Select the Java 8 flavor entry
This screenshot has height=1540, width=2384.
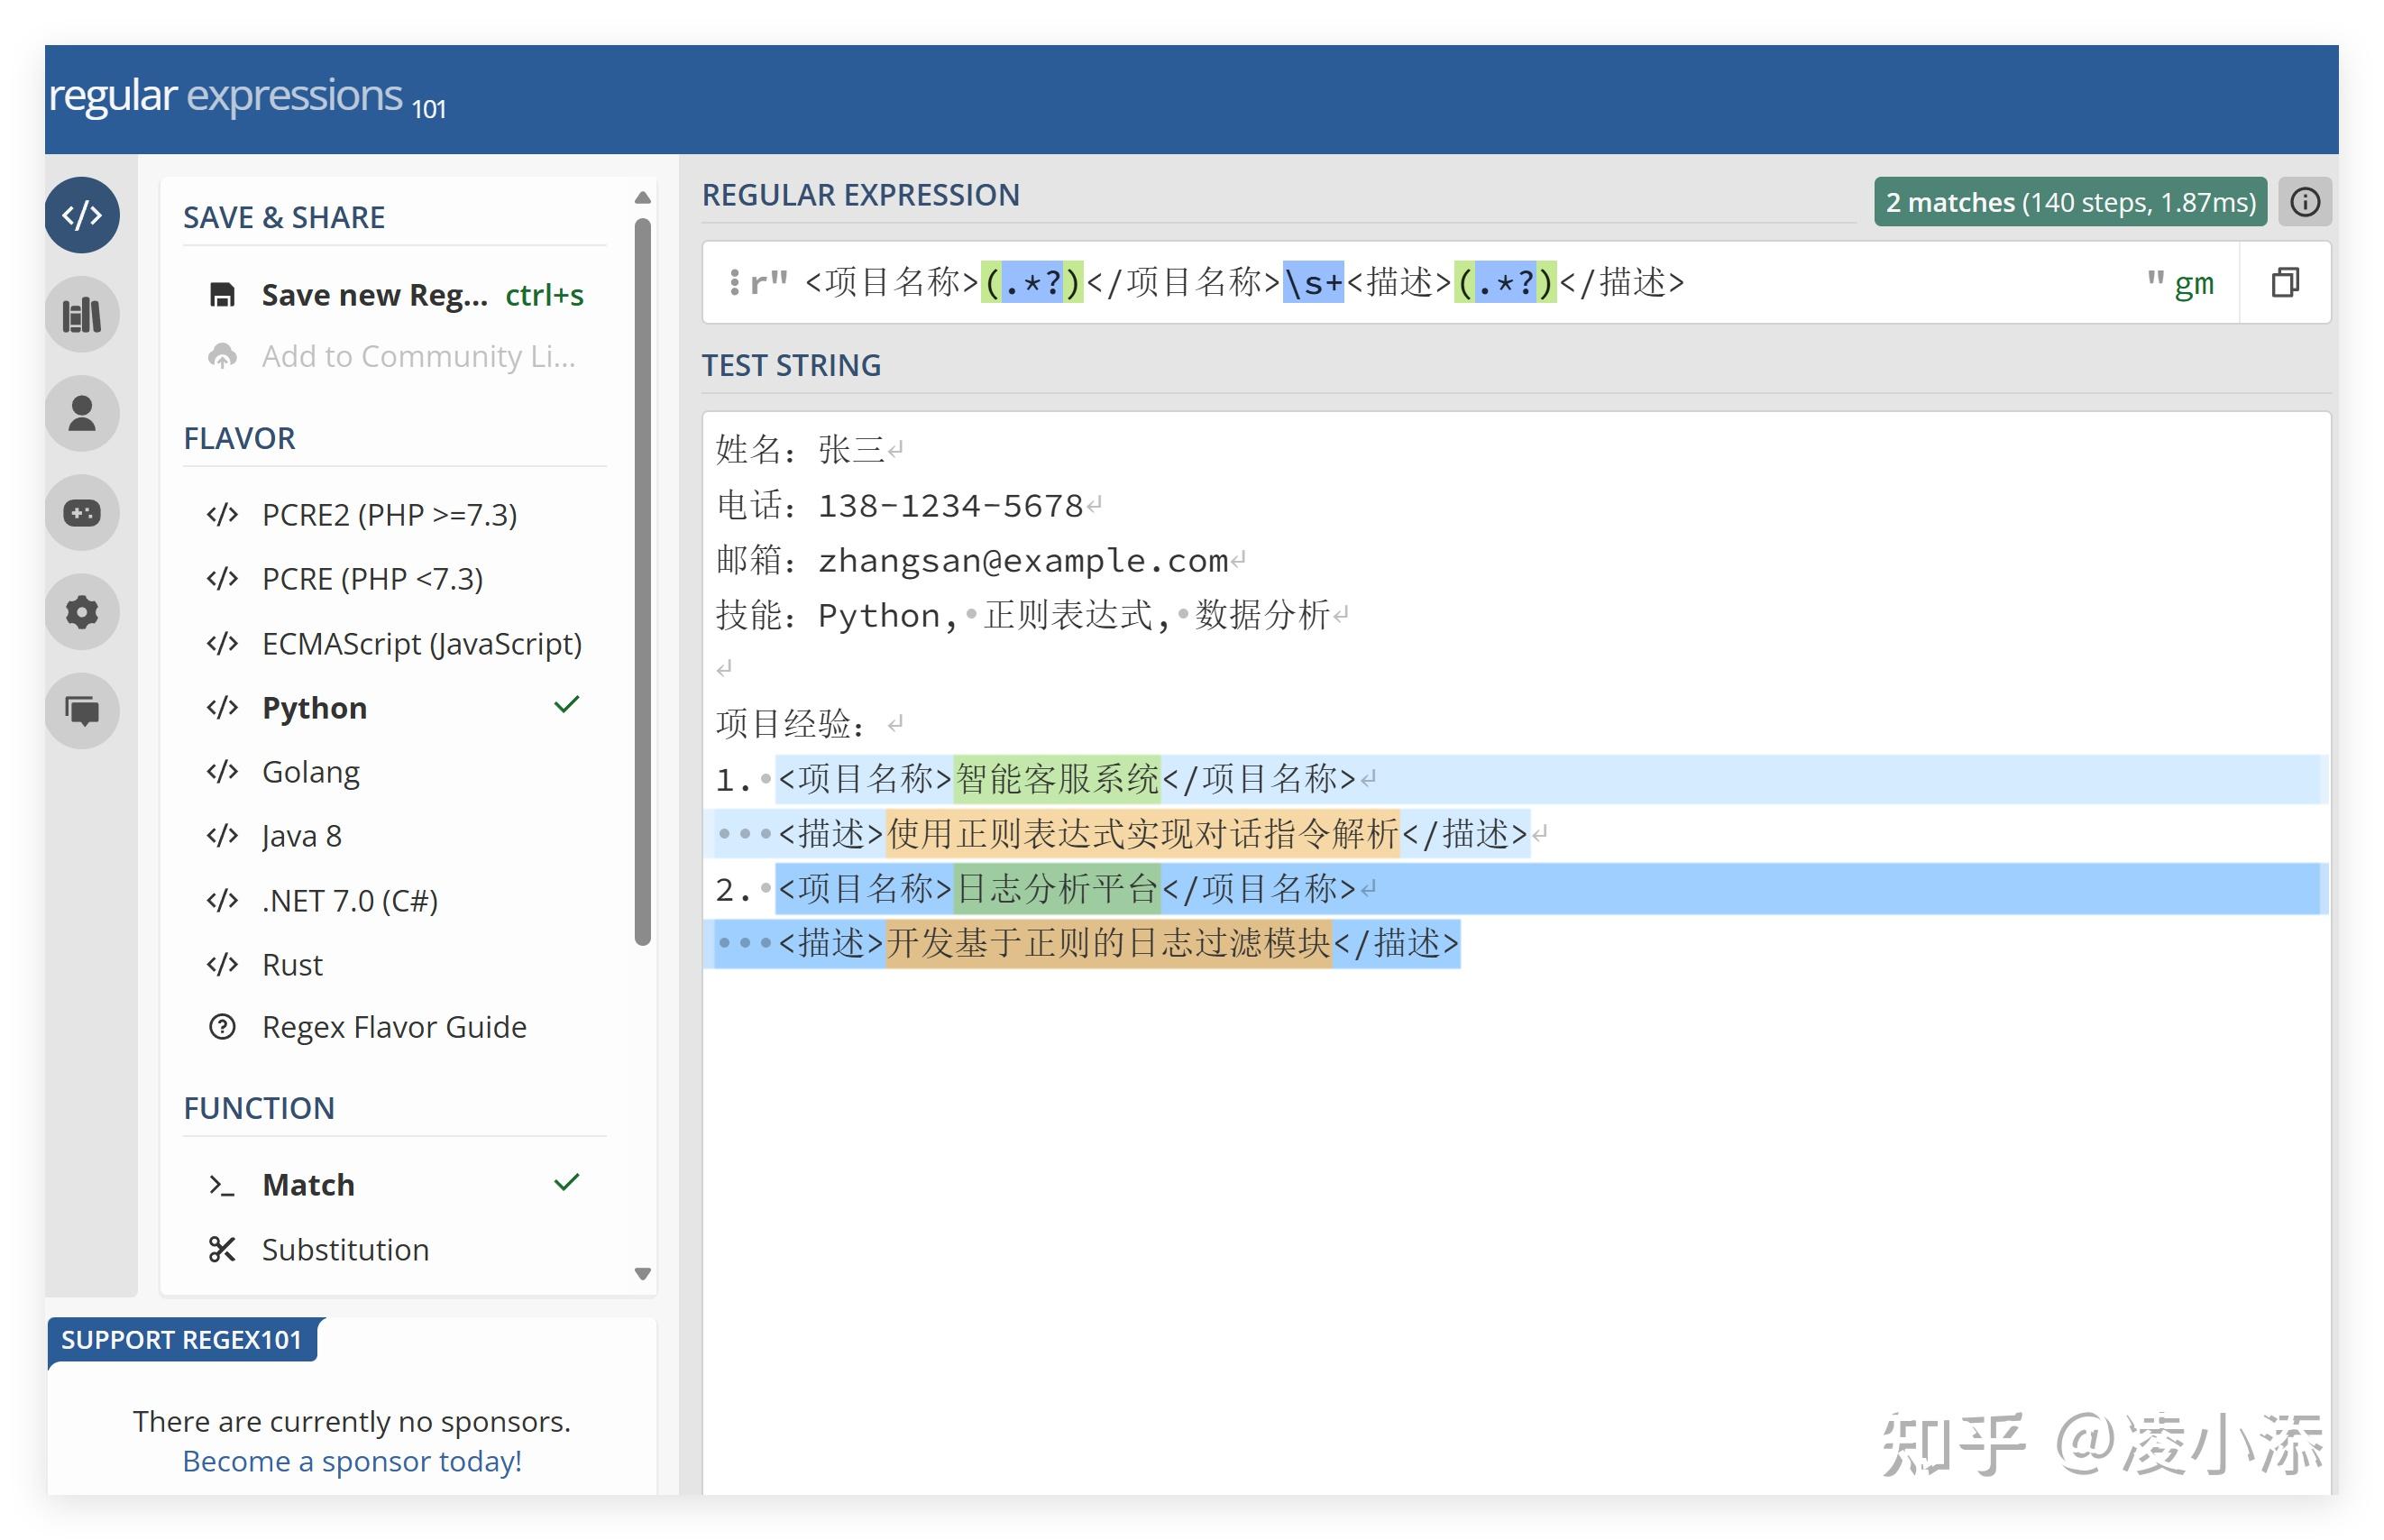pos(301,835)
